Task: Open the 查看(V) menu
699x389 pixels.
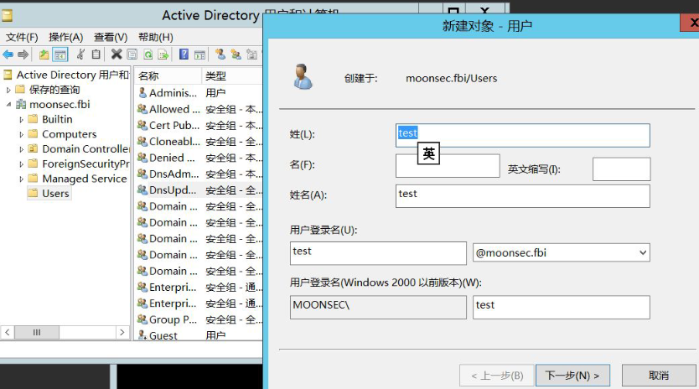Action: (x=110, y=37)
